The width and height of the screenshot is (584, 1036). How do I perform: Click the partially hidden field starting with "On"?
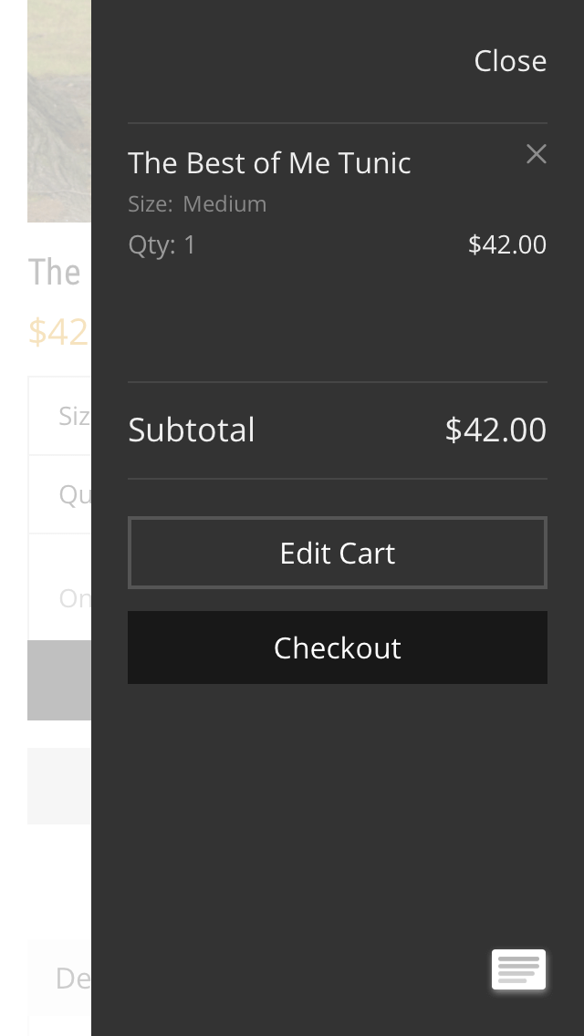(59, 586)
